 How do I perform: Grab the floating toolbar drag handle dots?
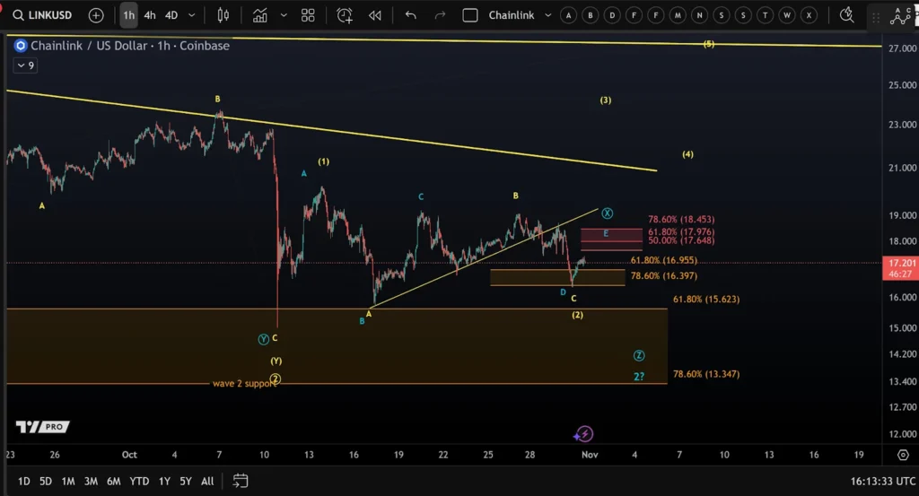pyautogui.click(x=876, y=18)
